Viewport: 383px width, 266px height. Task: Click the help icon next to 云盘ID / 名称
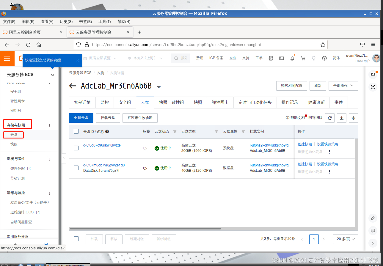pos(107,131)
